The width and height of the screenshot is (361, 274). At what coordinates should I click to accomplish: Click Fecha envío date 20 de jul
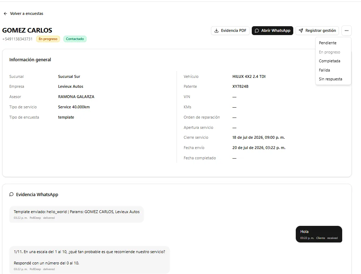point(259,148)
